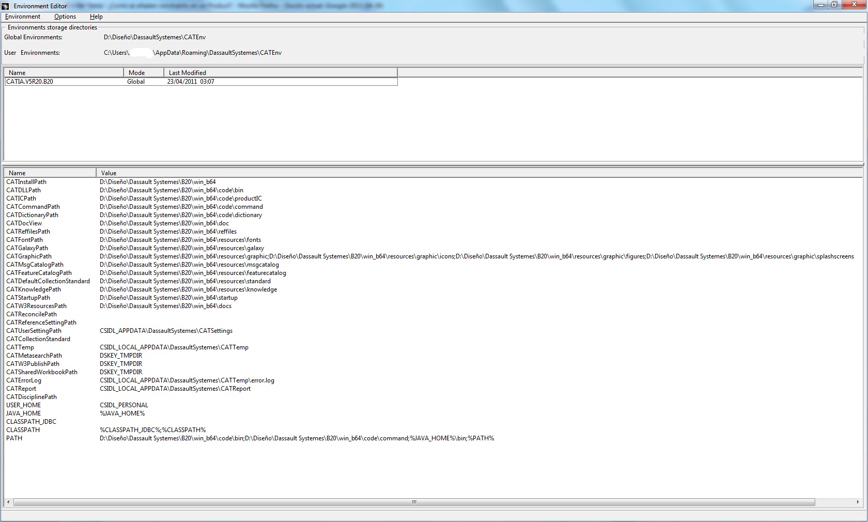Viewport: 868px width, 522px height.
Task: Open the Environment menu
Action: pos(23,17)
